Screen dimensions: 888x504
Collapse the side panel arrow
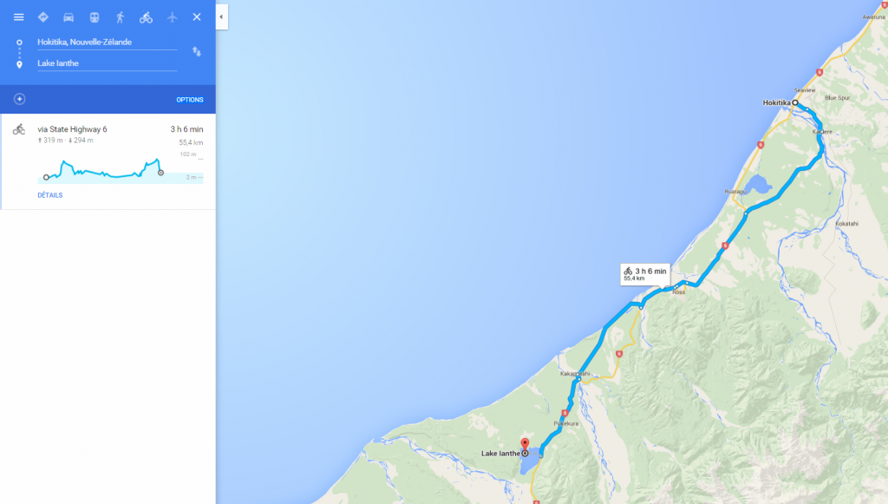tap(221, 17)
